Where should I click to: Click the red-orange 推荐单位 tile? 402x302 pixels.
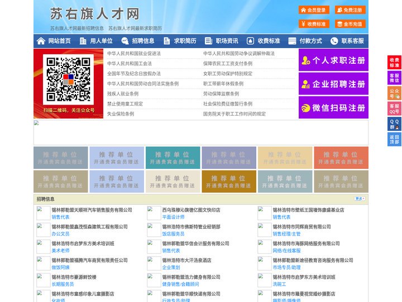[x=341, y=158]
